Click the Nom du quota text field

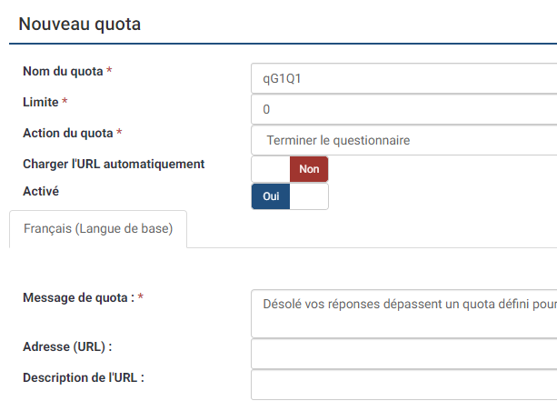[403, 78]
